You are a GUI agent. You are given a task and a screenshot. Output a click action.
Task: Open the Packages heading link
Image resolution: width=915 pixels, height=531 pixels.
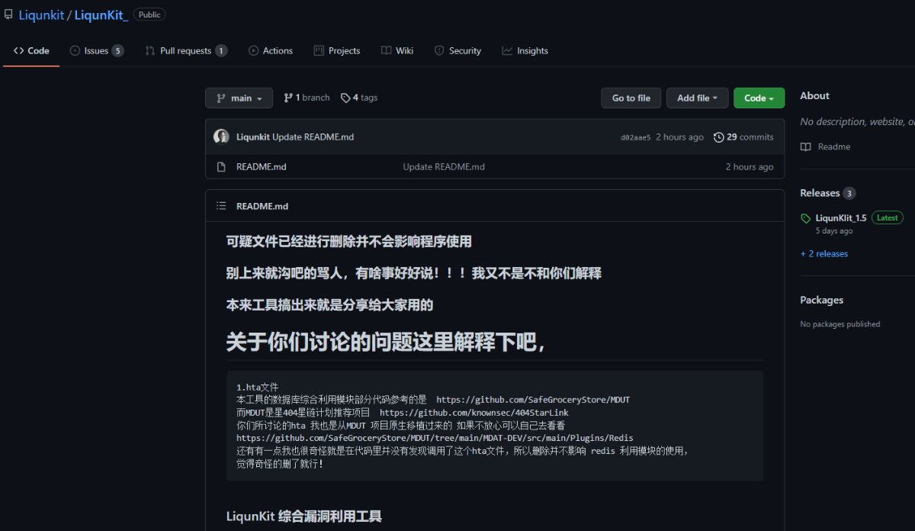[x=821, y=300]
